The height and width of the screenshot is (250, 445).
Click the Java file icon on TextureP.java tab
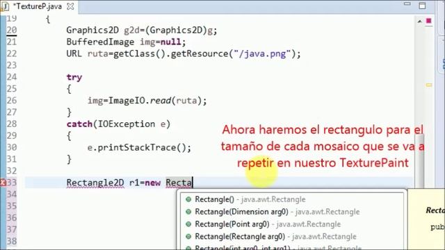(x=5, y=6)
